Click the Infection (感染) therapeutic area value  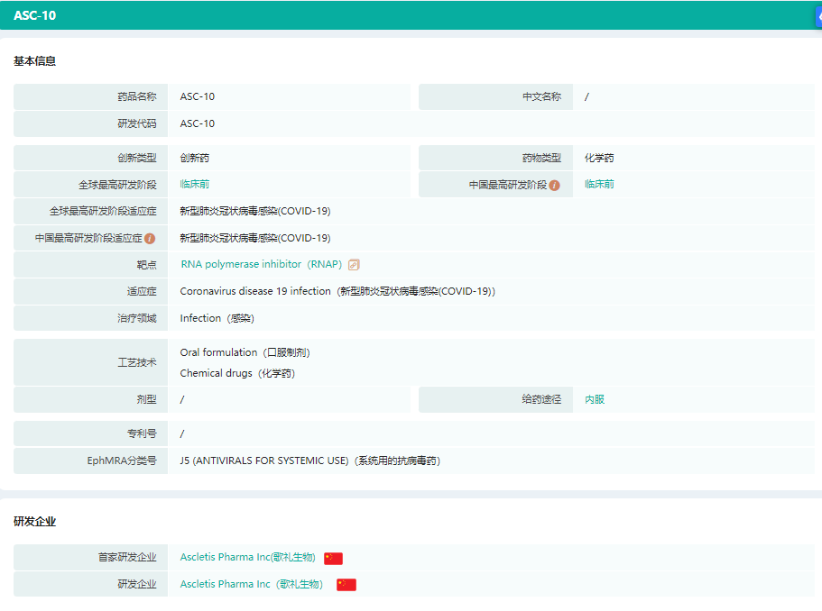coord(217,318)
